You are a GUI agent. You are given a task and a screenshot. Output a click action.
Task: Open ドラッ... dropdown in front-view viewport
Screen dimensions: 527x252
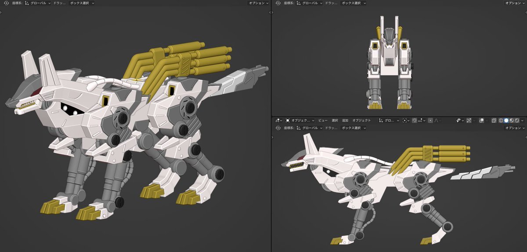click(331, 3)
